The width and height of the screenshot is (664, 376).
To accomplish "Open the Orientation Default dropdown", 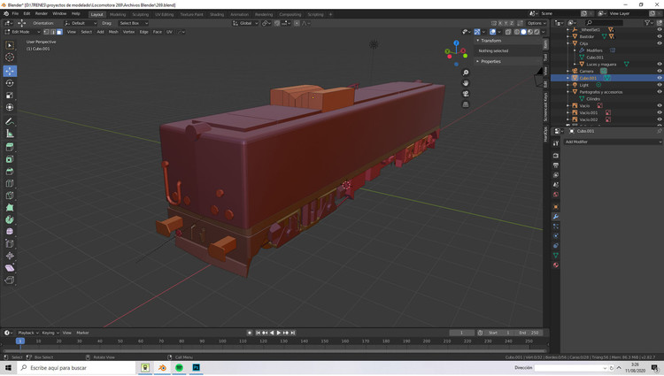I will coord(81,23).
